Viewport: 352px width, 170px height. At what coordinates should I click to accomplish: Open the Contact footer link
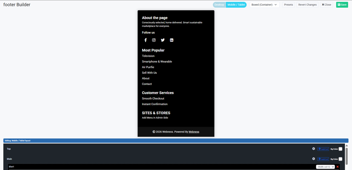point(147,84)
